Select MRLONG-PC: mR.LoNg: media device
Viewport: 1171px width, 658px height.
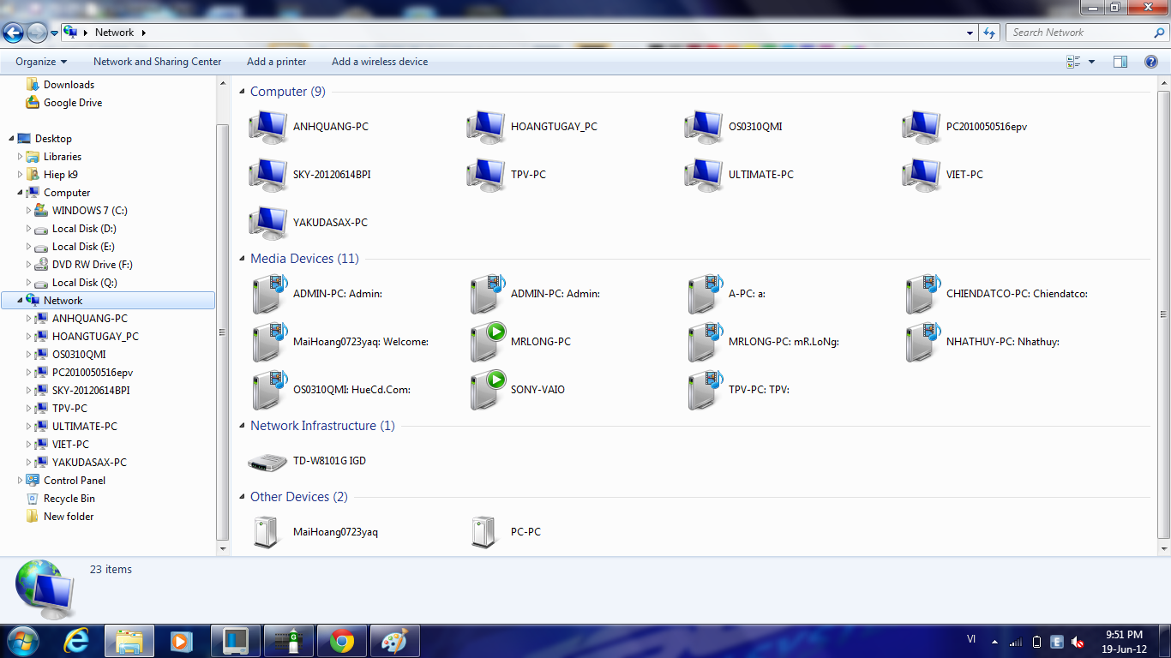coord(704,342)
